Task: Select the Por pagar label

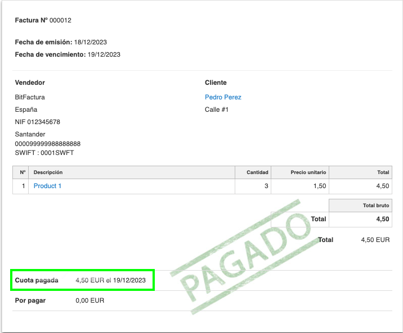Action: [30, 300]
